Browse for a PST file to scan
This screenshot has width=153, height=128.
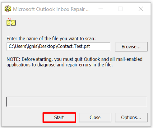(x=131, y=47)
